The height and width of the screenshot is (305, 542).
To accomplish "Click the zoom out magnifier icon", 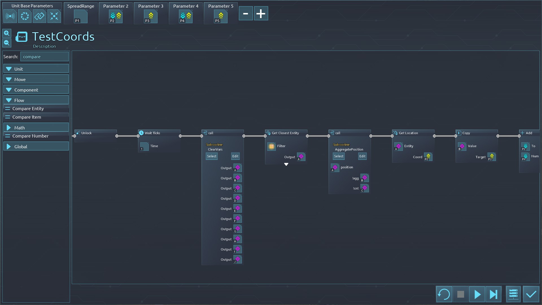I will [x=7, y=43].
